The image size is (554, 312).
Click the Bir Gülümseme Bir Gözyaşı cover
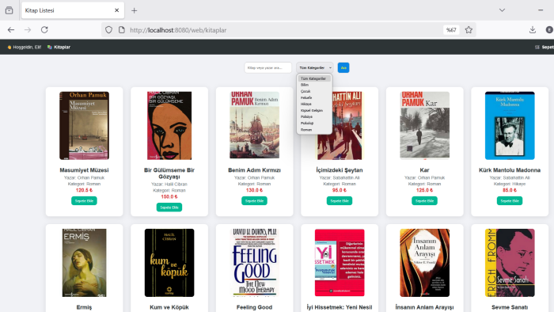(x=169, y=125)
